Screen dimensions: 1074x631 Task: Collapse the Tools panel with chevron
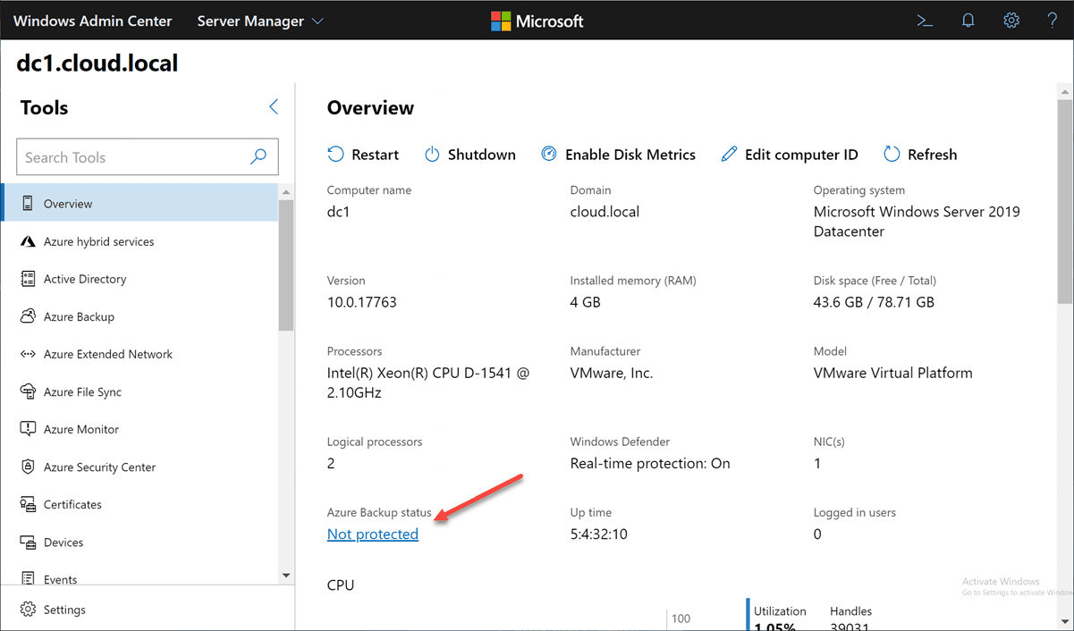(x=274, y=107)
